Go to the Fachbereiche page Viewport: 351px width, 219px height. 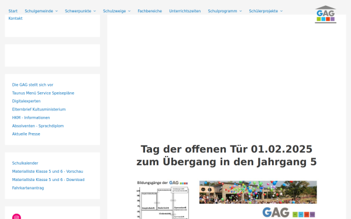(x=150, y=11)
